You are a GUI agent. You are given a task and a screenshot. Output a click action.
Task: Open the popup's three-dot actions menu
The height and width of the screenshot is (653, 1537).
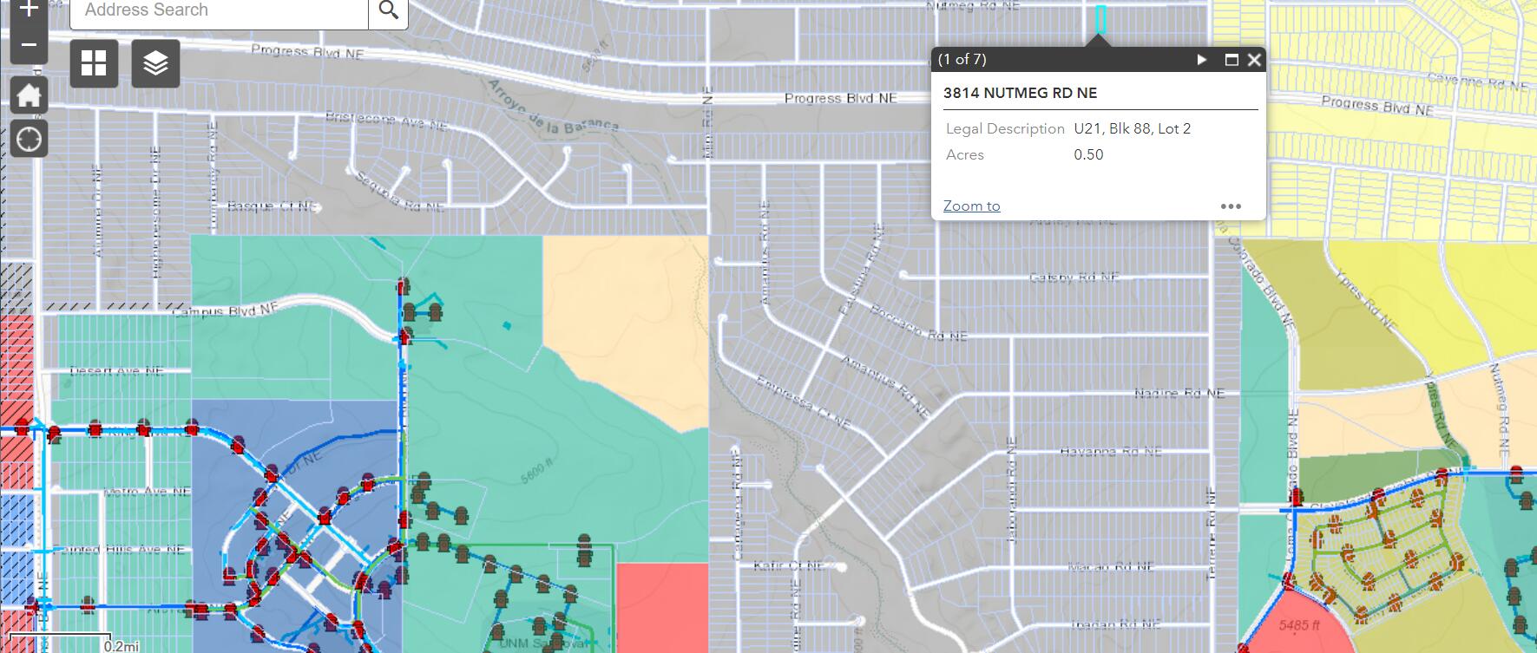[x=1231, y=206]
